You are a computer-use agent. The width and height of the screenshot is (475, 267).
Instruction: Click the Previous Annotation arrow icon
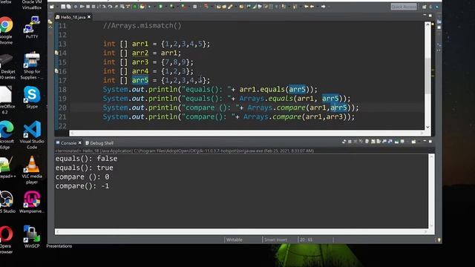click(295, 7)
